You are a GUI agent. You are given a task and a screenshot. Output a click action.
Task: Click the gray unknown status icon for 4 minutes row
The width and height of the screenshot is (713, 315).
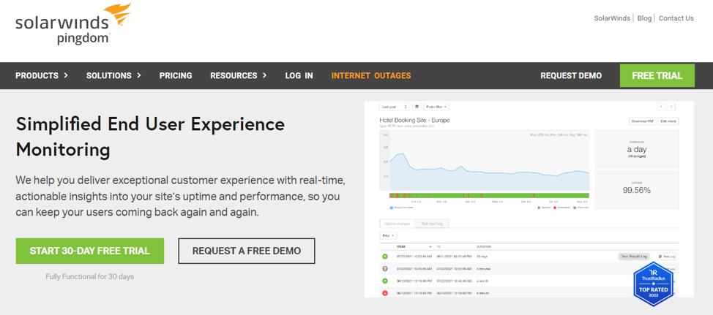(x=385, y=269)
